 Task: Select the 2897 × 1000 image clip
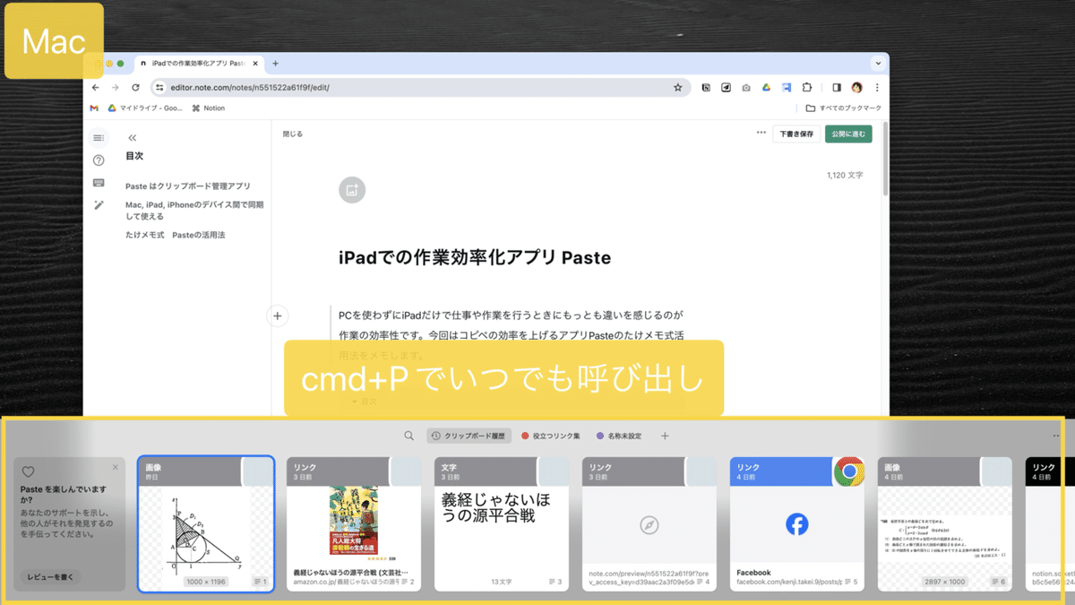pyautogui.click(x=945, y=524)
